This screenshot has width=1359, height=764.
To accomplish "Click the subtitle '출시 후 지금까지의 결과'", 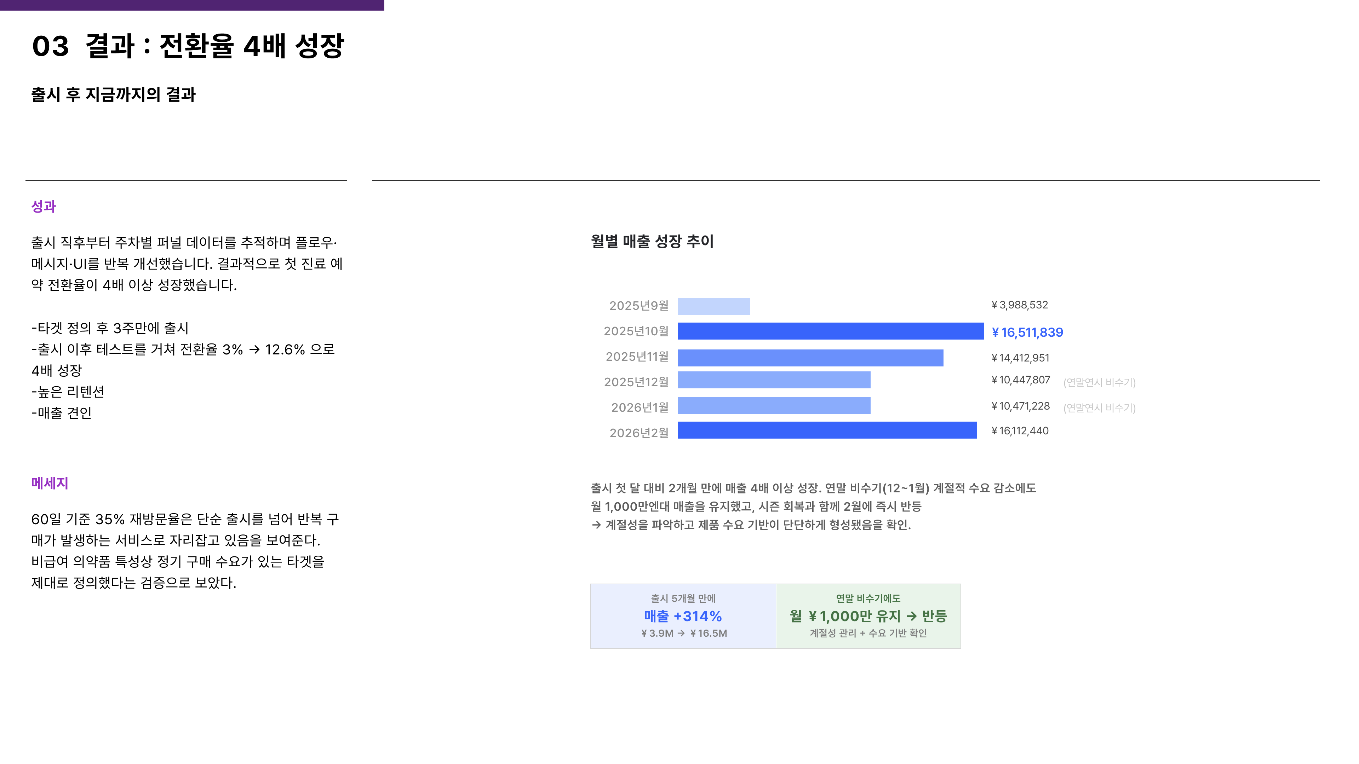I will pos(113,94).
